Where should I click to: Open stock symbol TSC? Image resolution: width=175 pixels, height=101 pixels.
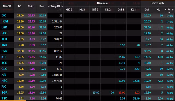point(4,99)
